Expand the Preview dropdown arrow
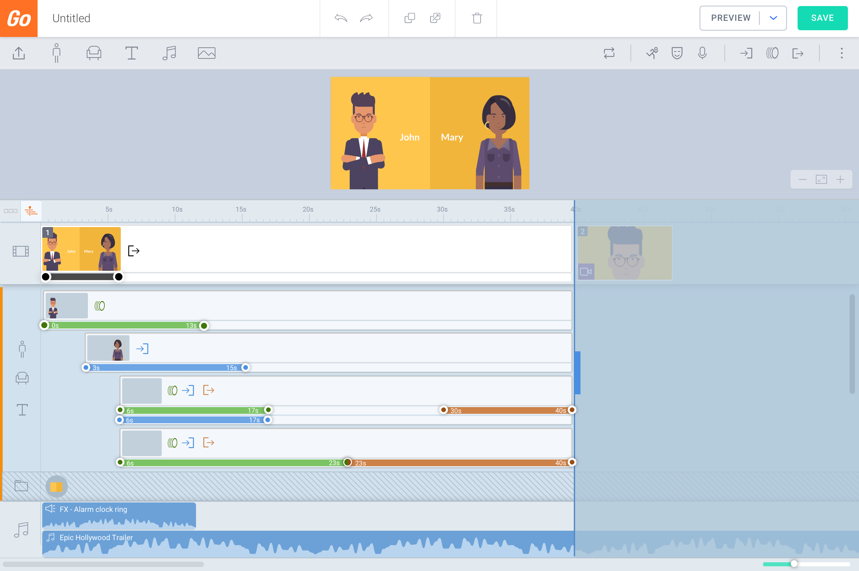 (773, 18)
